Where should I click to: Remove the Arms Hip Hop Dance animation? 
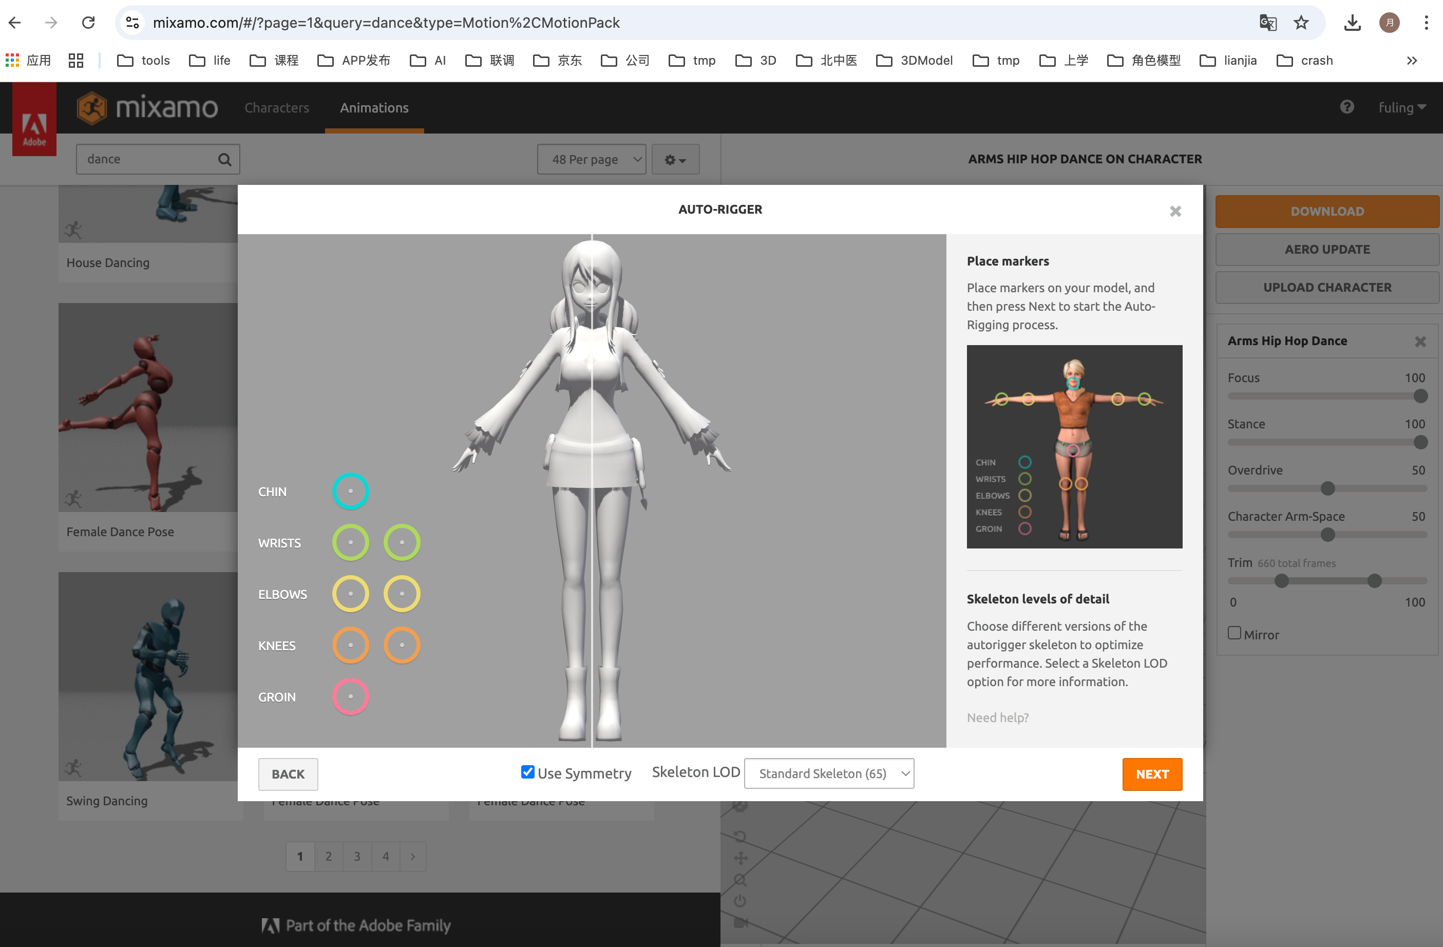[1420, 342]
